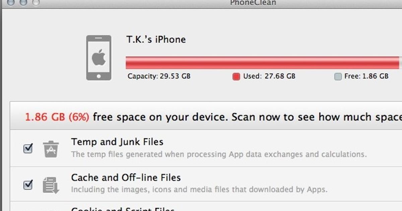Click the red storage usage bar
The height and width of the screenshot is (211, 402).
262,63
